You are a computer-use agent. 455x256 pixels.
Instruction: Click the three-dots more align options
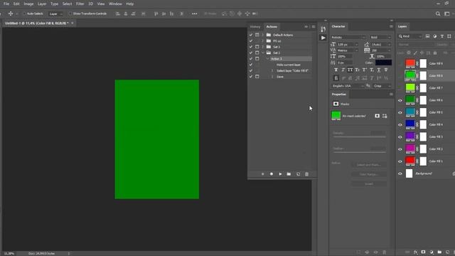(x=194, y=14)
